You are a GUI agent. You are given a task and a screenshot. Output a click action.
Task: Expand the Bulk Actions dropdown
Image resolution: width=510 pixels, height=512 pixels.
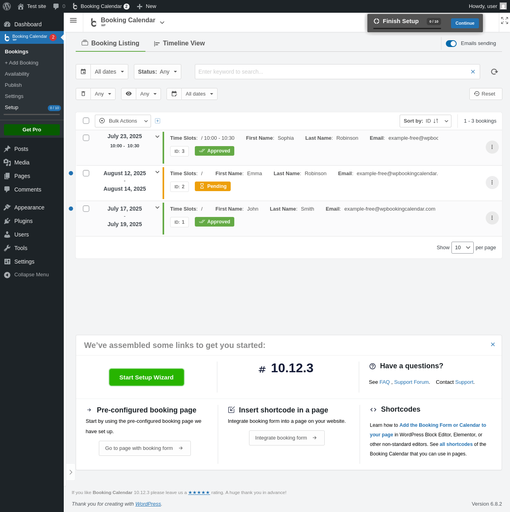coord(123,121)
